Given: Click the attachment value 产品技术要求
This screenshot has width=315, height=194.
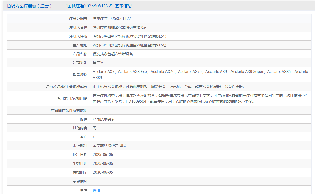Looking at the screenshot, I should click(104, 119).
